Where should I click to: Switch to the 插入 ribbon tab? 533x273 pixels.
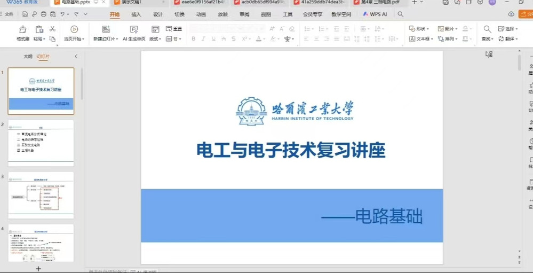point(136,14)
